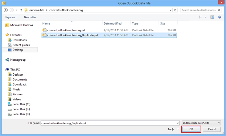
Task: Open Downloads under Favorites
Action: click(x=17, y=40)
